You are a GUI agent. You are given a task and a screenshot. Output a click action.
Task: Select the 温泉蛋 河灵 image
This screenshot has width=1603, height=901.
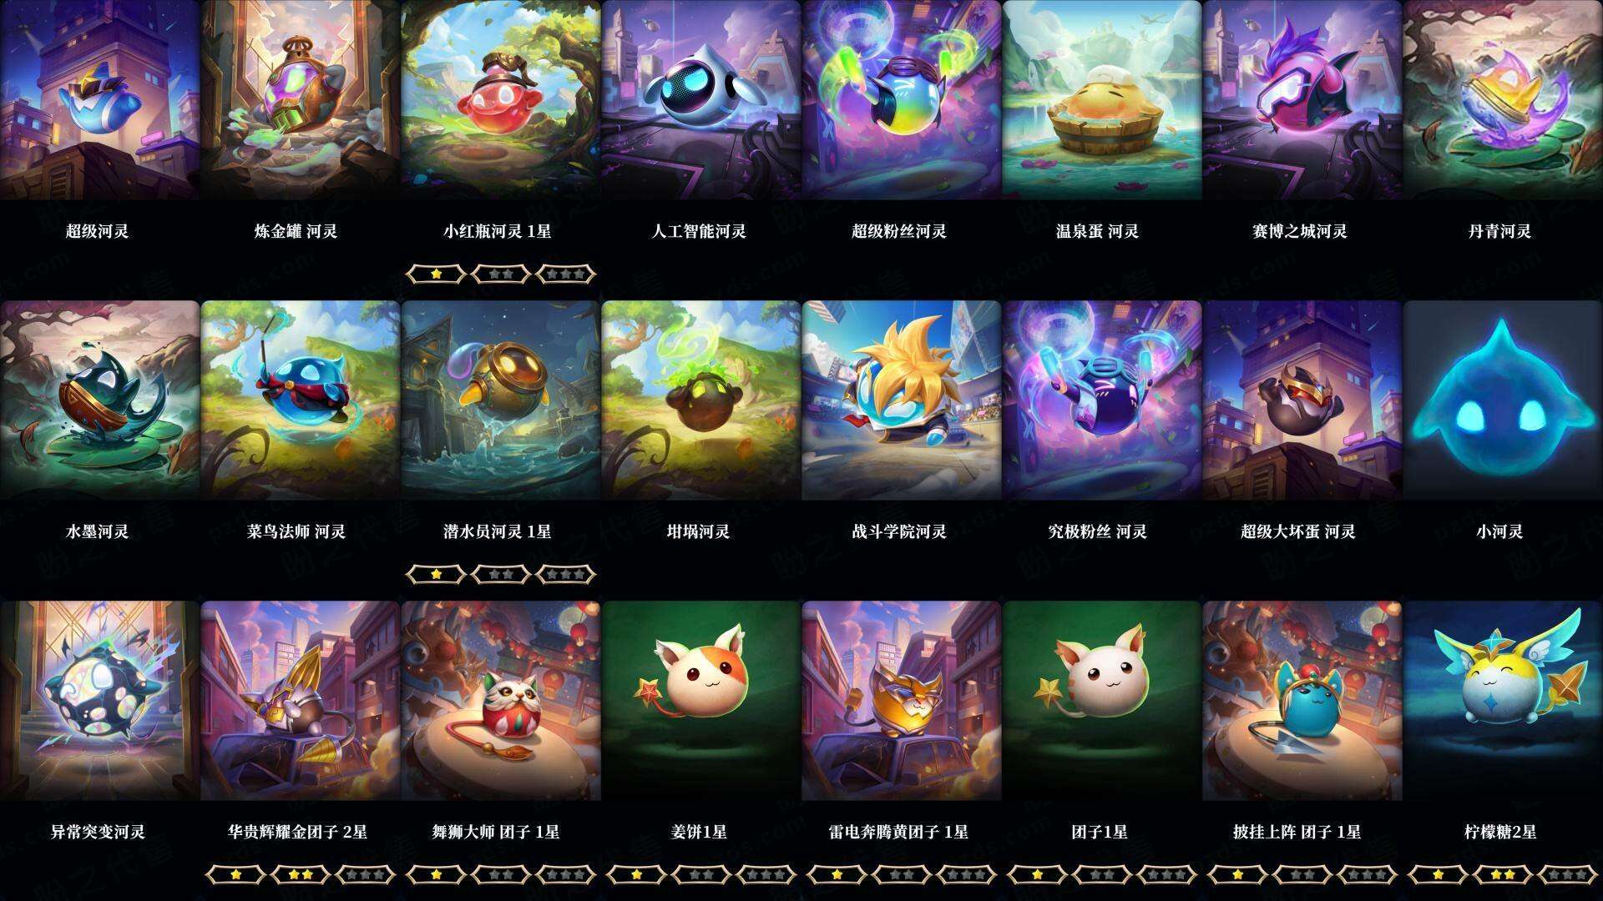(1101, 100)
